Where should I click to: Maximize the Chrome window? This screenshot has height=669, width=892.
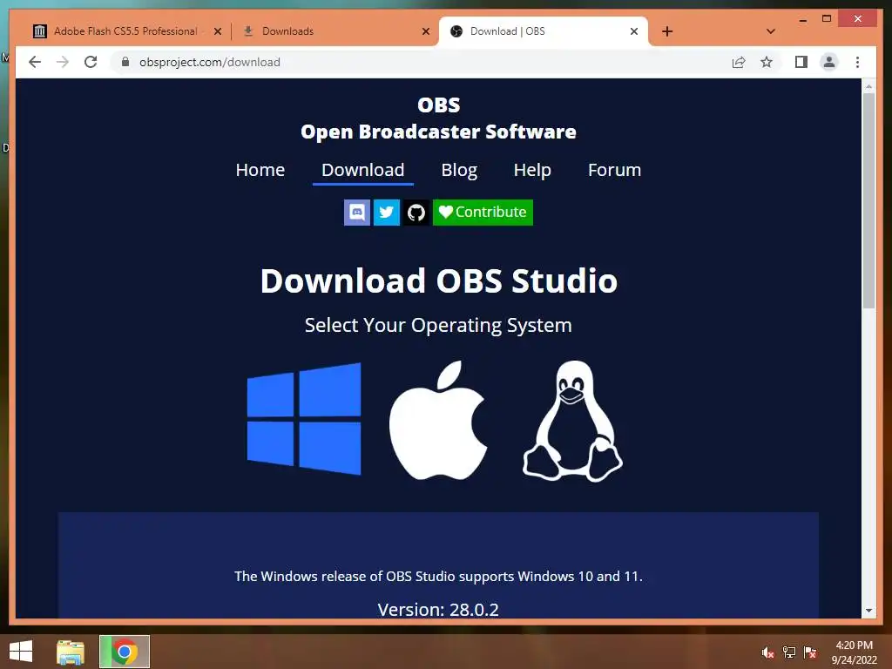(827, 19)
